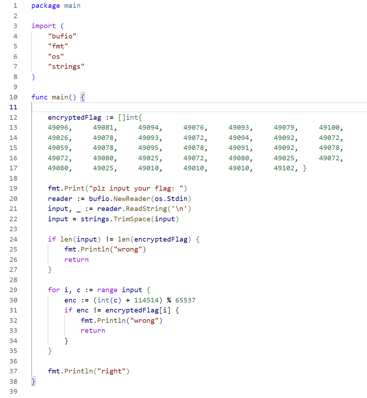Click the array value 49091
367x398 pixels.
tap(238, 148)
